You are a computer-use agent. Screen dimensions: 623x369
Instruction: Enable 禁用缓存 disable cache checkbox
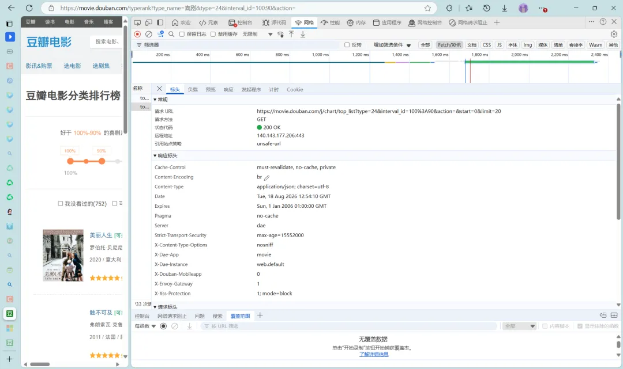coord(213,34)
